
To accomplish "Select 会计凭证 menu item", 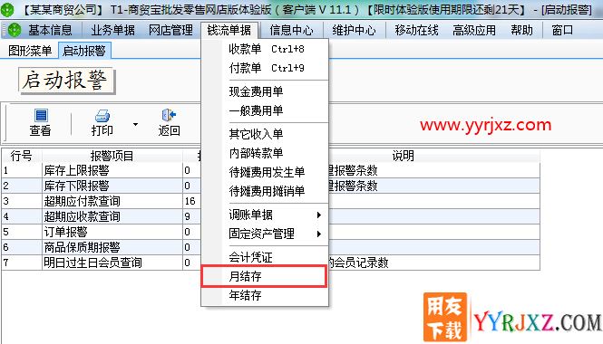I will (266, 257).
